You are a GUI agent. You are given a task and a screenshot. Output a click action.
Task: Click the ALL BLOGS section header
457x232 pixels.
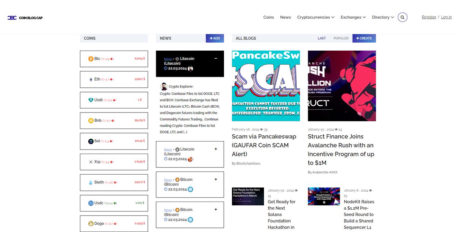(246, 38)
